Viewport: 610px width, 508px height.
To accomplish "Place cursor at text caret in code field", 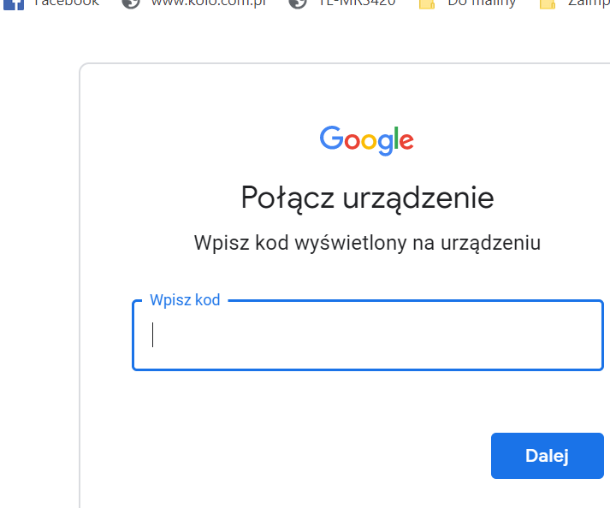I will tap(153, 334).
